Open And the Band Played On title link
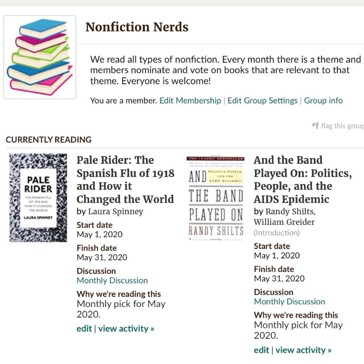 [x=302, y=179]
